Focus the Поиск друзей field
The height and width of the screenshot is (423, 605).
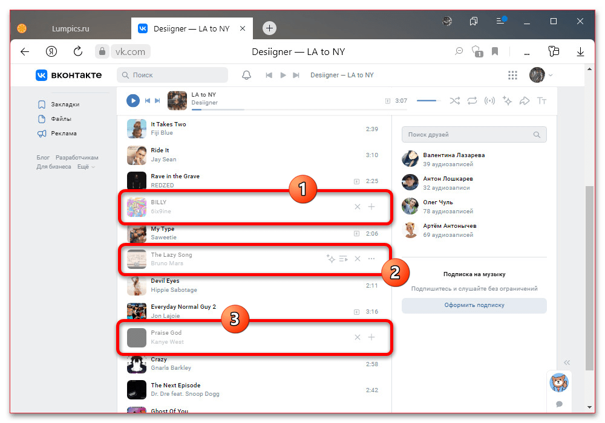click(x=474, y=134)
